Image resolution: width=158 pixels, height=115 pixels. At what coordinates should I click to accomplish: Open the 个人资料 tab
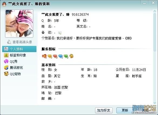click(x=19, y=49)
